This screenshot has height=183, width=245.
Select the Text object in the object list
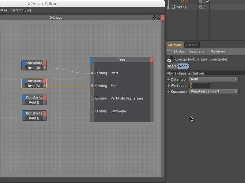click(x=184, y=1)
